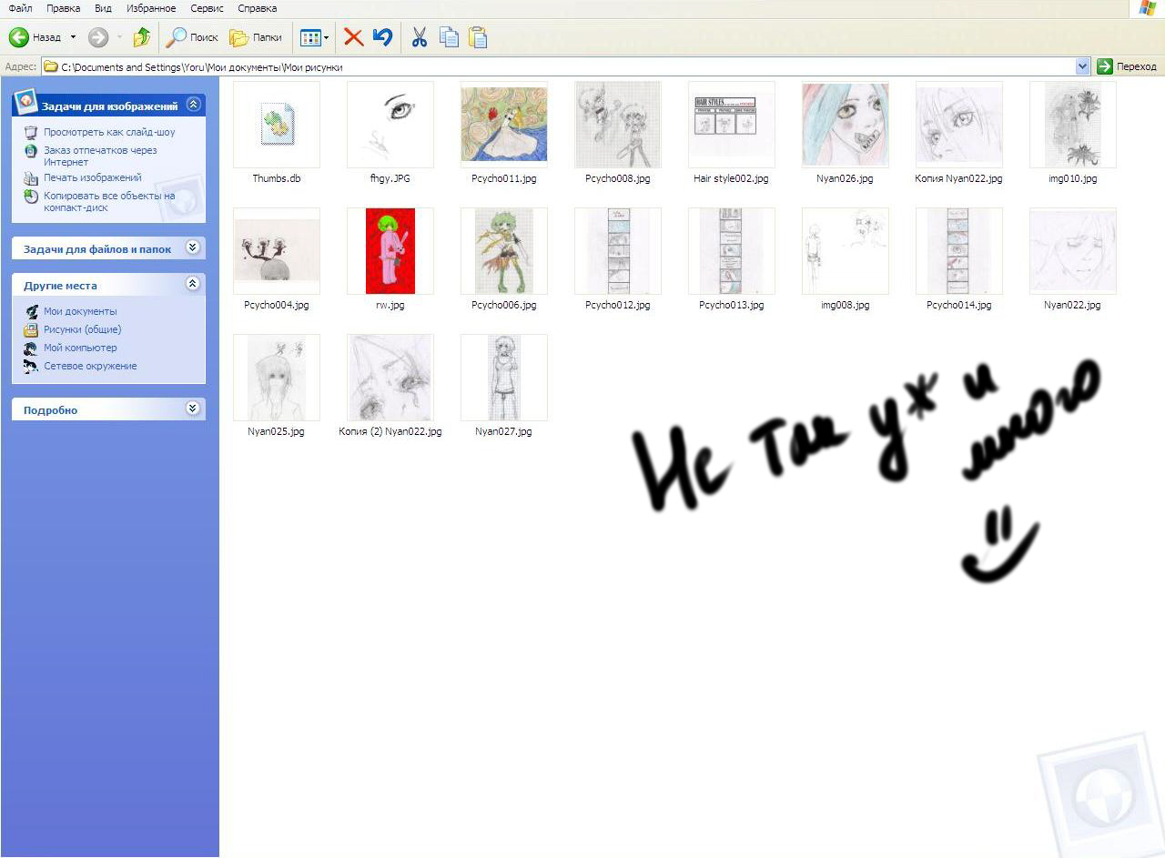Select the Hair style002.jpg thumbnail
This screenshot has width=1165, height=858.
(732, 125)
